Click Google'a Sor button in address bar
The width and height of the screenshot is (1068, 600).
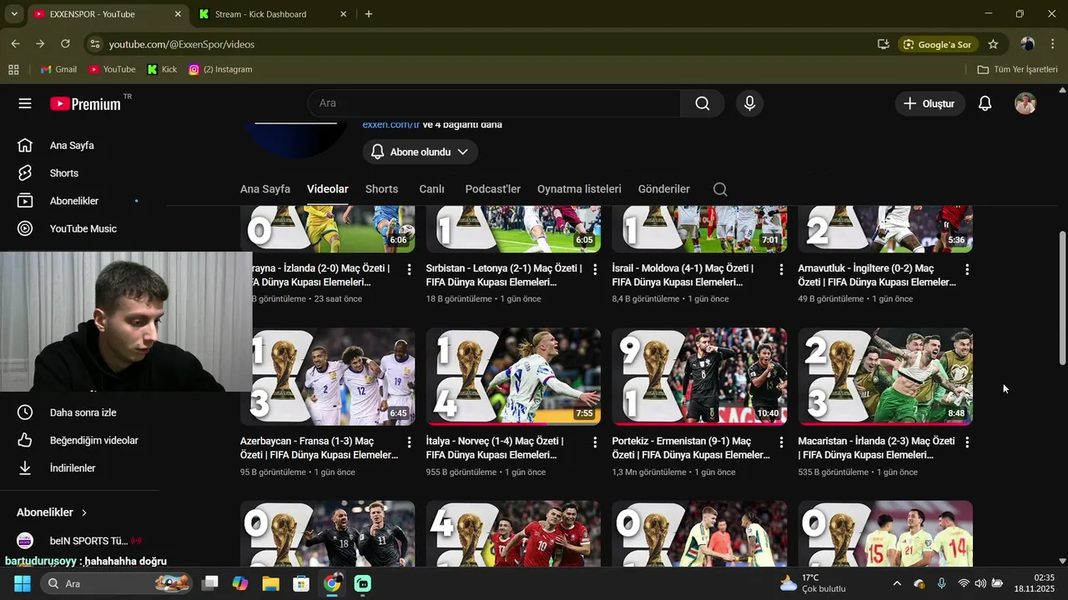click(938, 44)
